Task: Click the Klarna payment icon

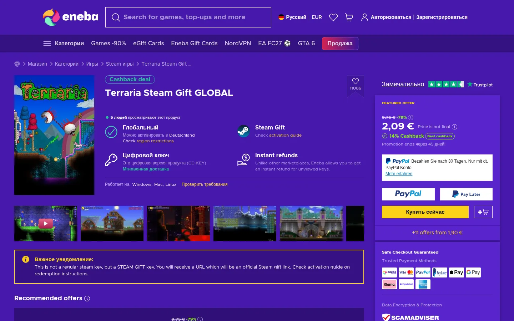Action: tap(389, 284)
